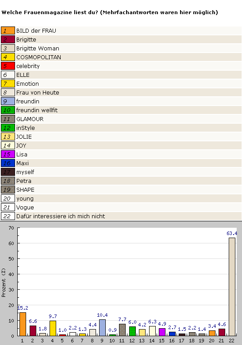Click the 'Prozent (%)' axis title
The image size is (242, 345).
(x=4, y=283)
